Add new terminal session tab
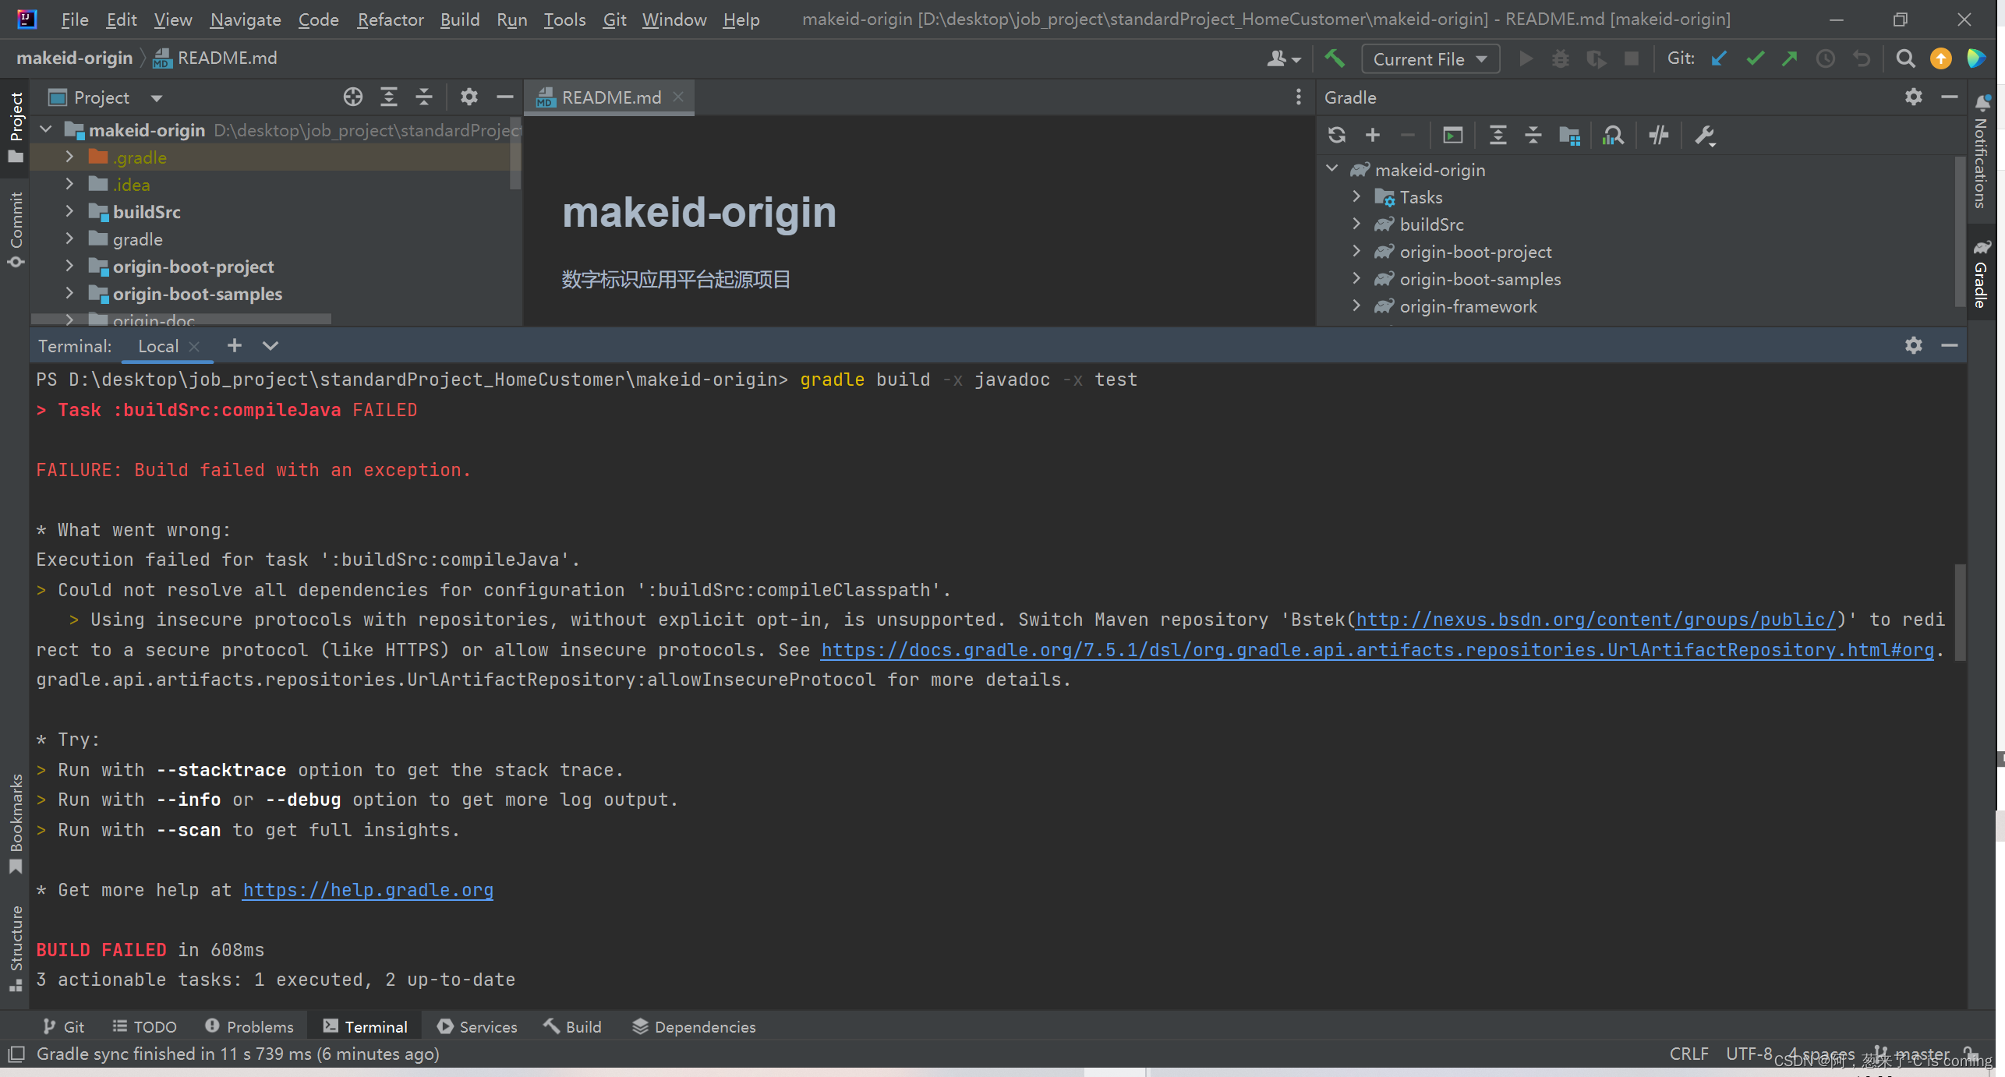2005x1077 pixels. pyautogui.click(x=234, y=345)
